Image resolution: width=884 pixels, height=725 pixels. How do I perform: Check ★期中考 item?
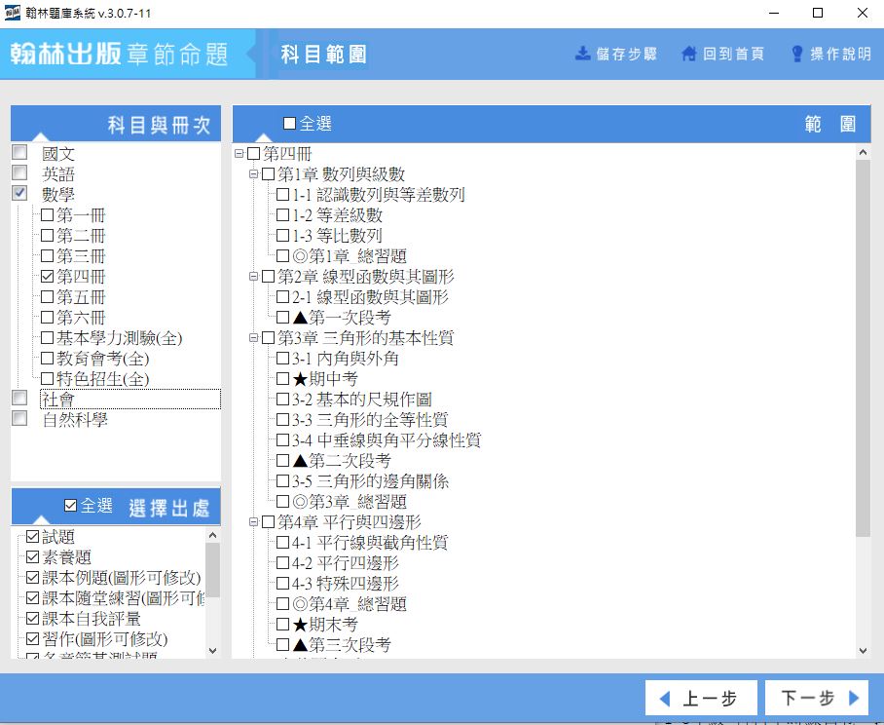pyautogui.click(x=283, y=379)
